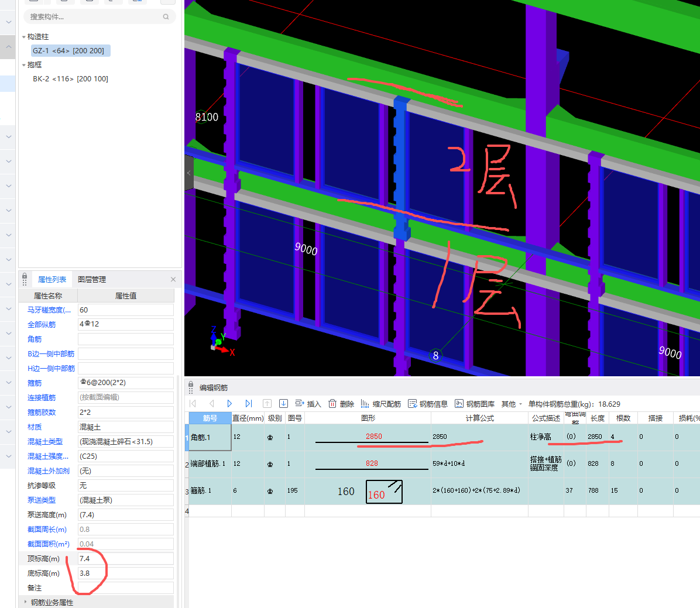Click 筋号 column header

point(210,418)
